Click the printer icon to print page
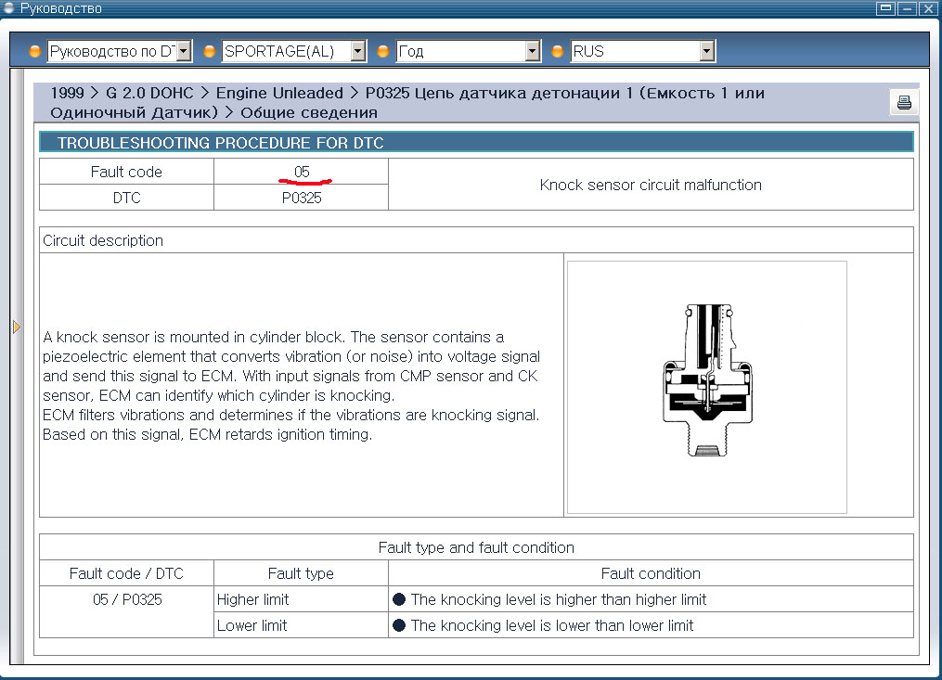 click(903, 103)
